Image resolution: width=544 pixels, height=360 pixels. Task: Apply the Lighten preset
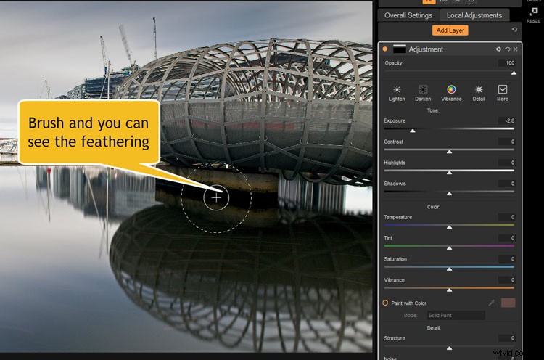[x=397, y=93]
